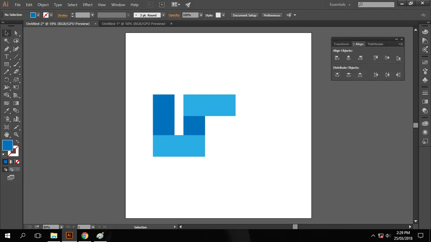This screenshot has width=431, height=242.
Task: Reset default fill and stroke
Action: click(4, 155)
